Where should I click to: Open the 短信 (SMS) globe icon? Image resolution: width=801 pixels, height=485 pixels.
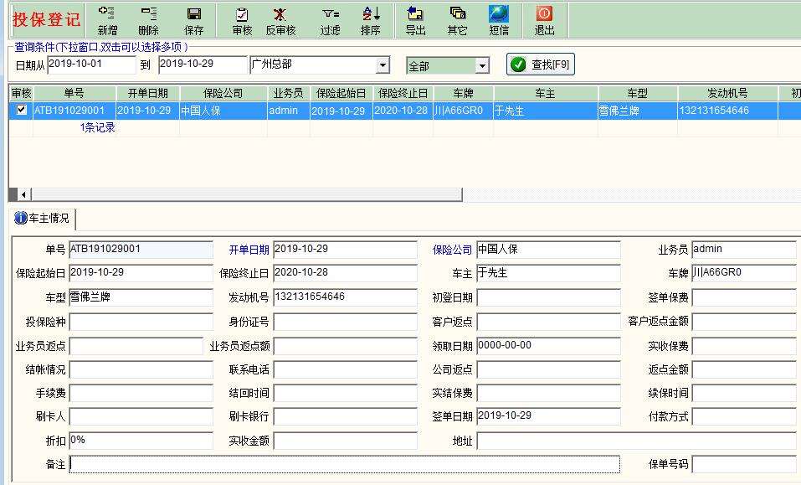point(499,20)
